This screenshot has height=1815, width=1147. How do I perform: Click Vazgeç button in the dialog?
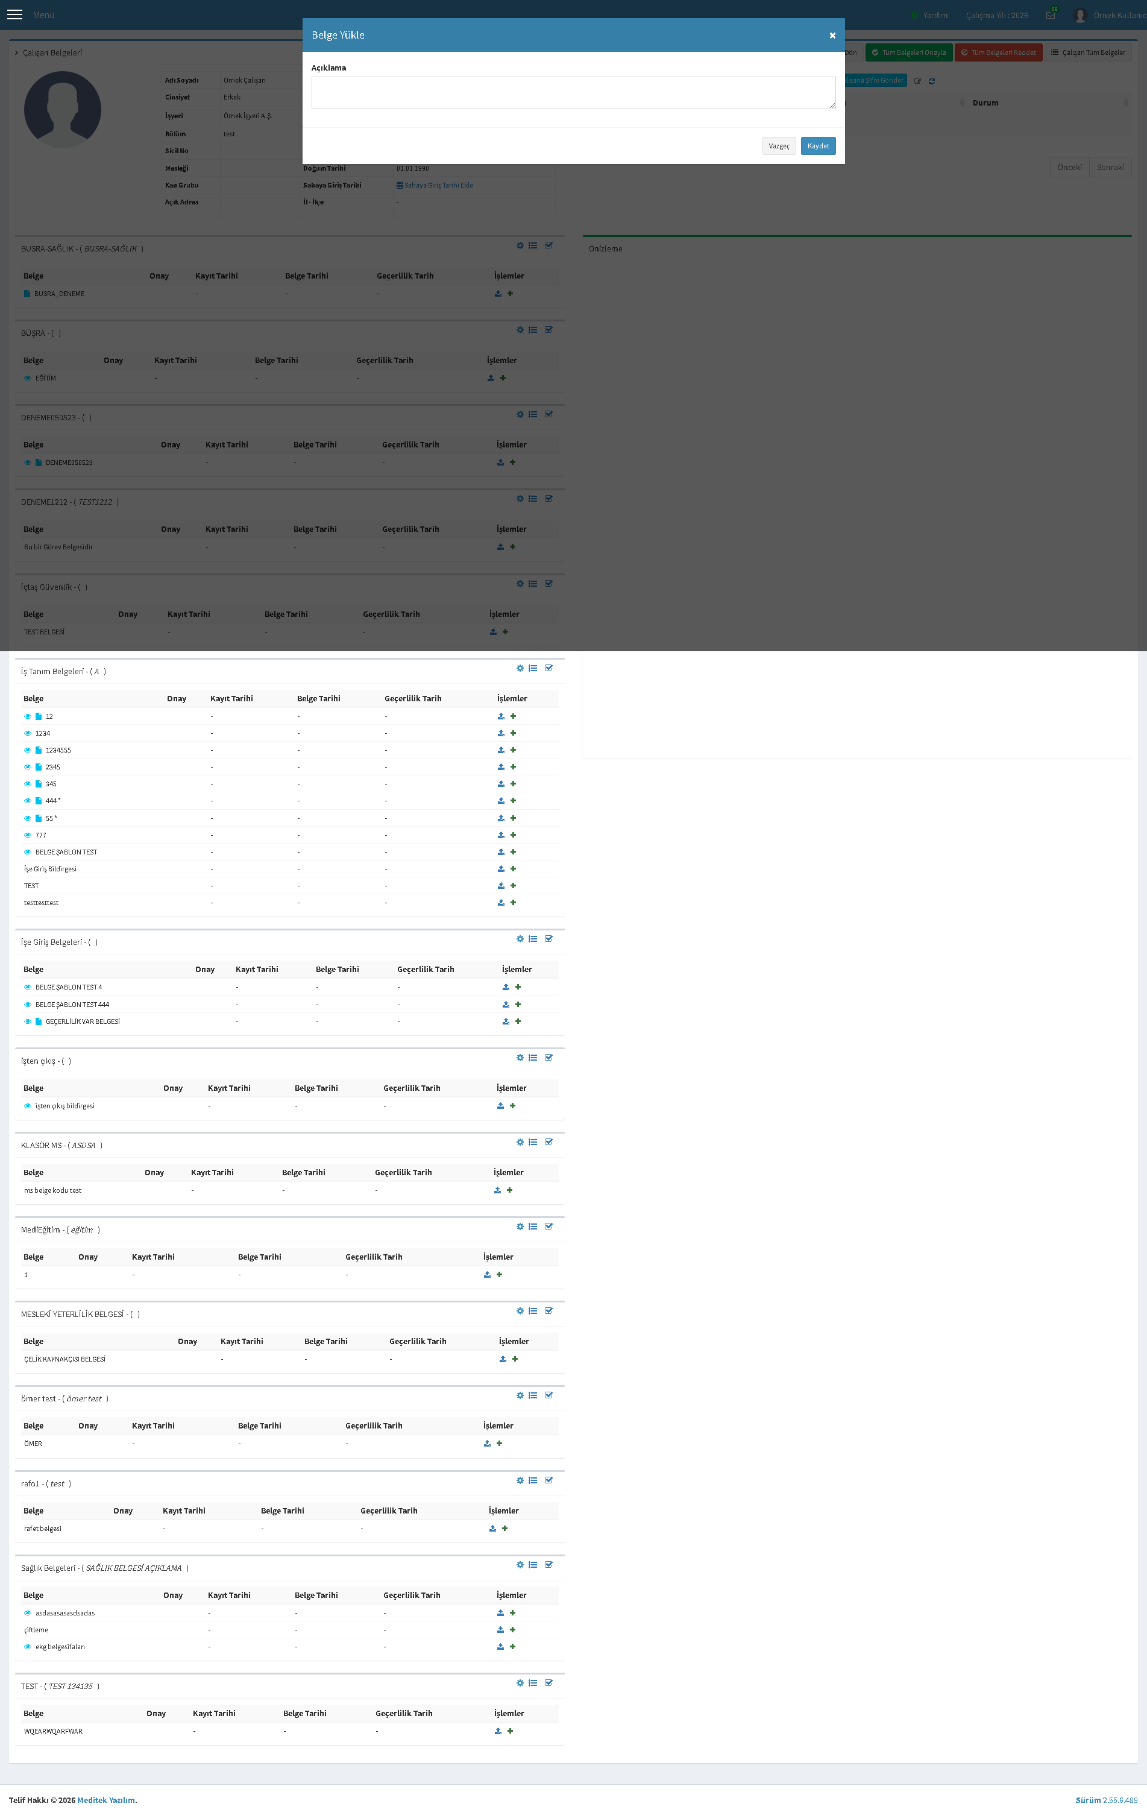click(x=779, y=146)
